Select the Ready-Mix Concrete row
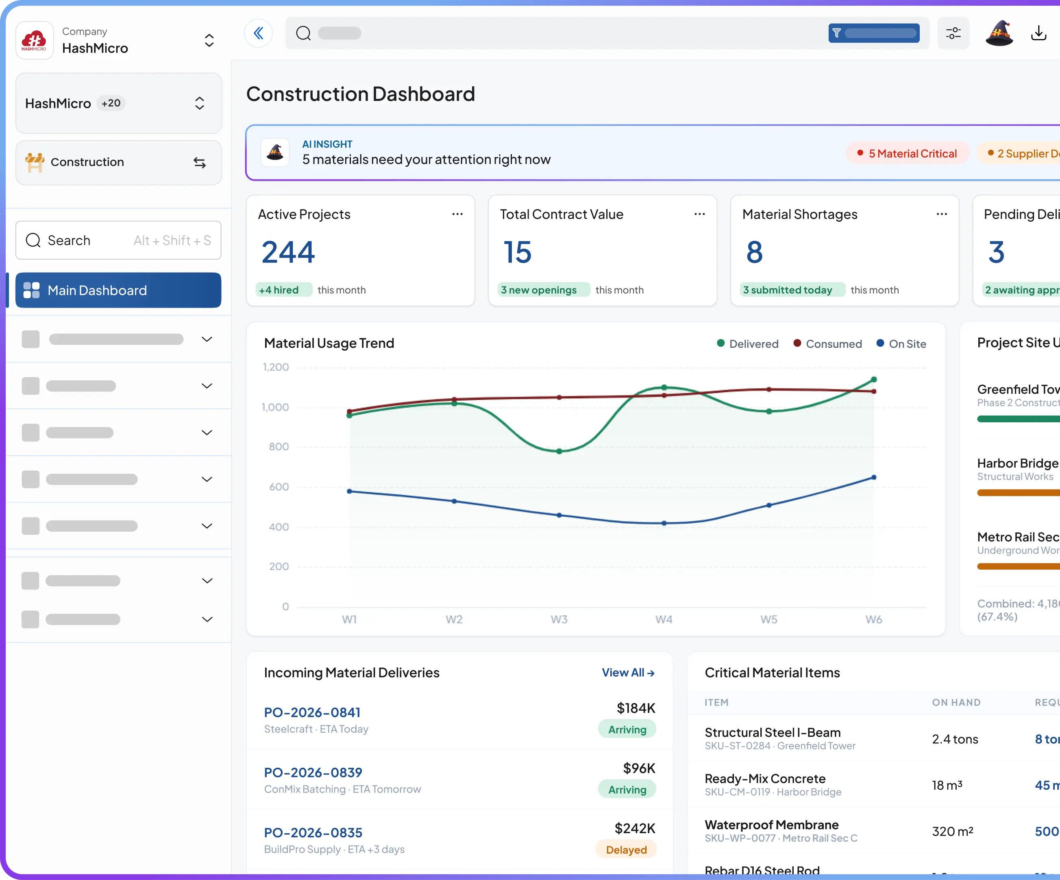Image resolution: width=1060 pixels, height=880 pixels. tap(874, 784)
